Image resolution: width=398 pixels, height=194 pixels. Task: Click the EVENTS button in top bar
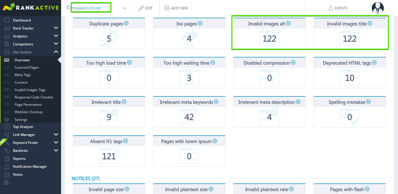(338, 8)
